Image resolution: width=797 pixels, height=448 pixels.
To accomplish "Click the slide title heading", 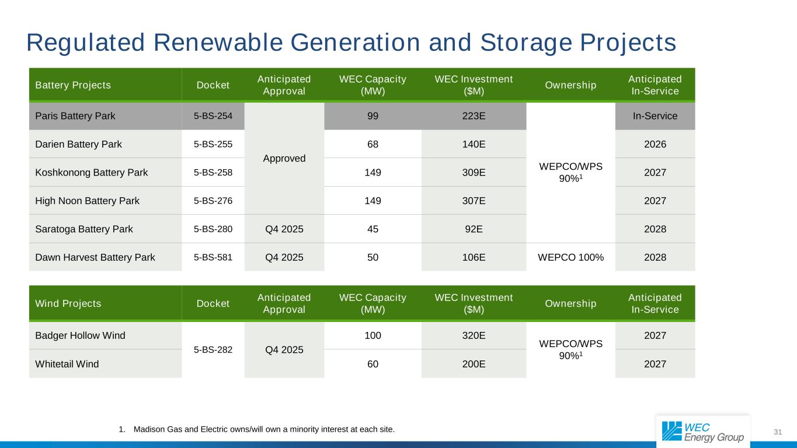I will [351, 43].
